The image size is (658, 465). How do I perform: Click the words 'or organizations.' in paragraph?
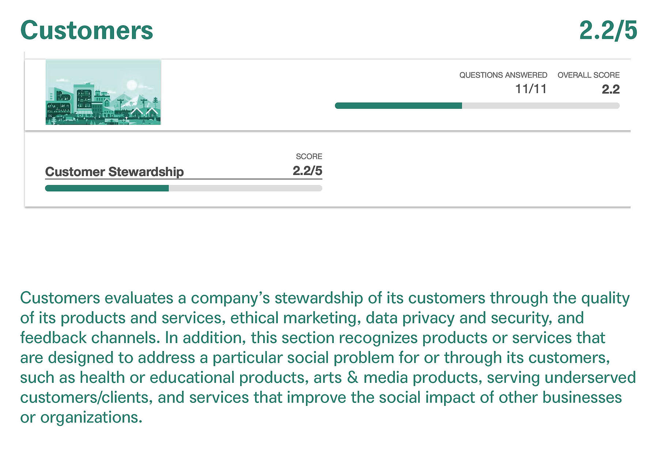[x=81, y=417]
